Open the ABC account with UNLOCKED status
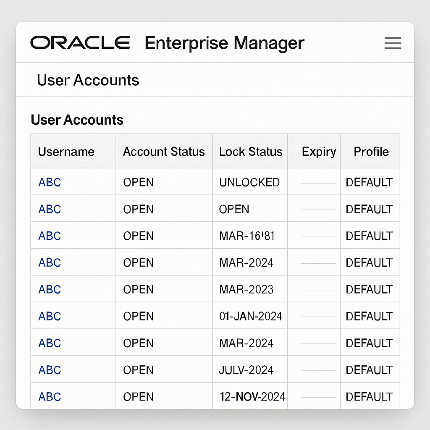430x430 pixels. [x=49, y=182]
